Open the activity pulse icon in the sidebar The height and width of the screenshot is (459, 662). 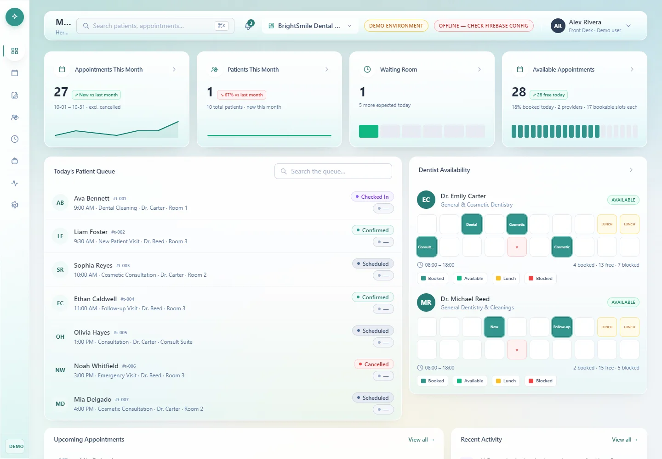(x=15, y=183)
